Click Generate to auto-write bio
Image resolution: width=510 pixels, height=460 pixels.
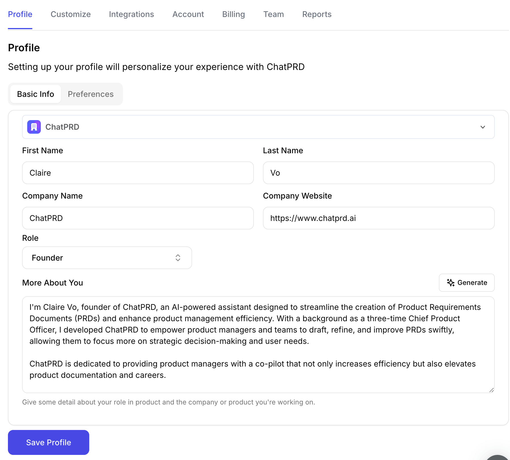[x=467, y=283]
